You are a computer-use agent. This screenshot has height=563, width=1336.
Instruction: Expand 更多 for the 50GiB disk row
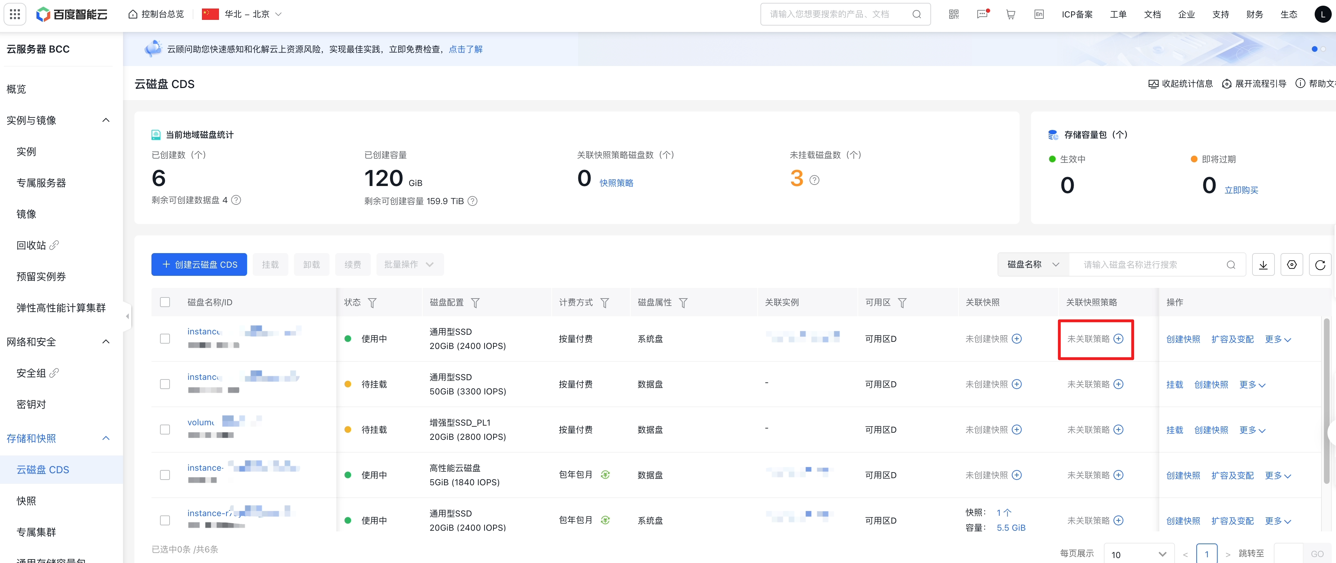1252,385
